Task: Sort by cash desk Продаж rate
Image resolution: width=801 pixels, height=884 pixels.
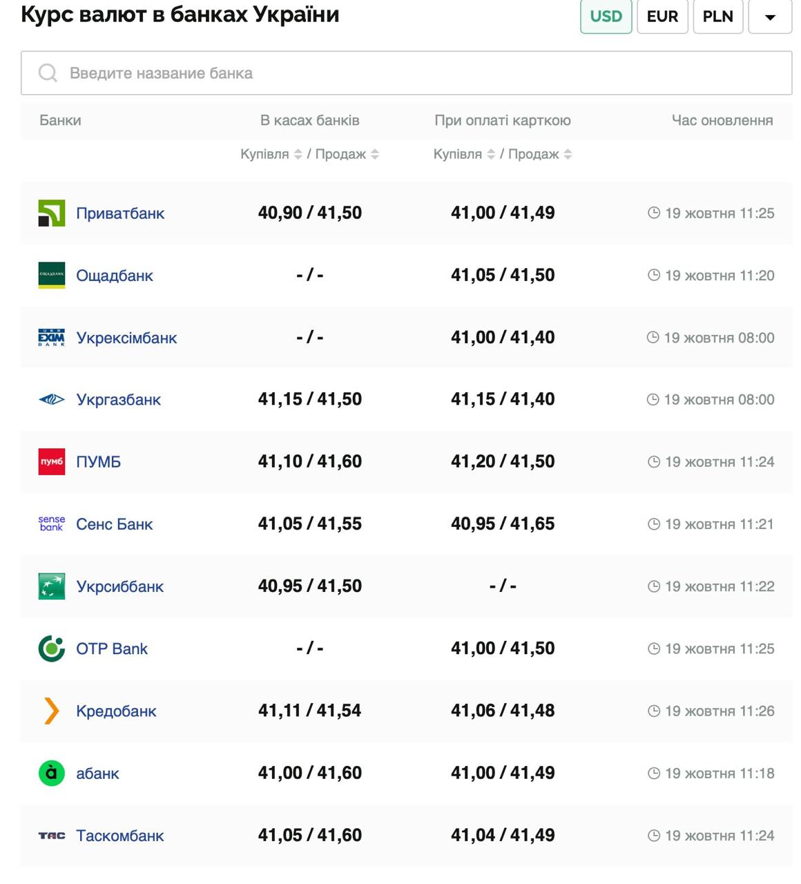Action: (375, 154)
